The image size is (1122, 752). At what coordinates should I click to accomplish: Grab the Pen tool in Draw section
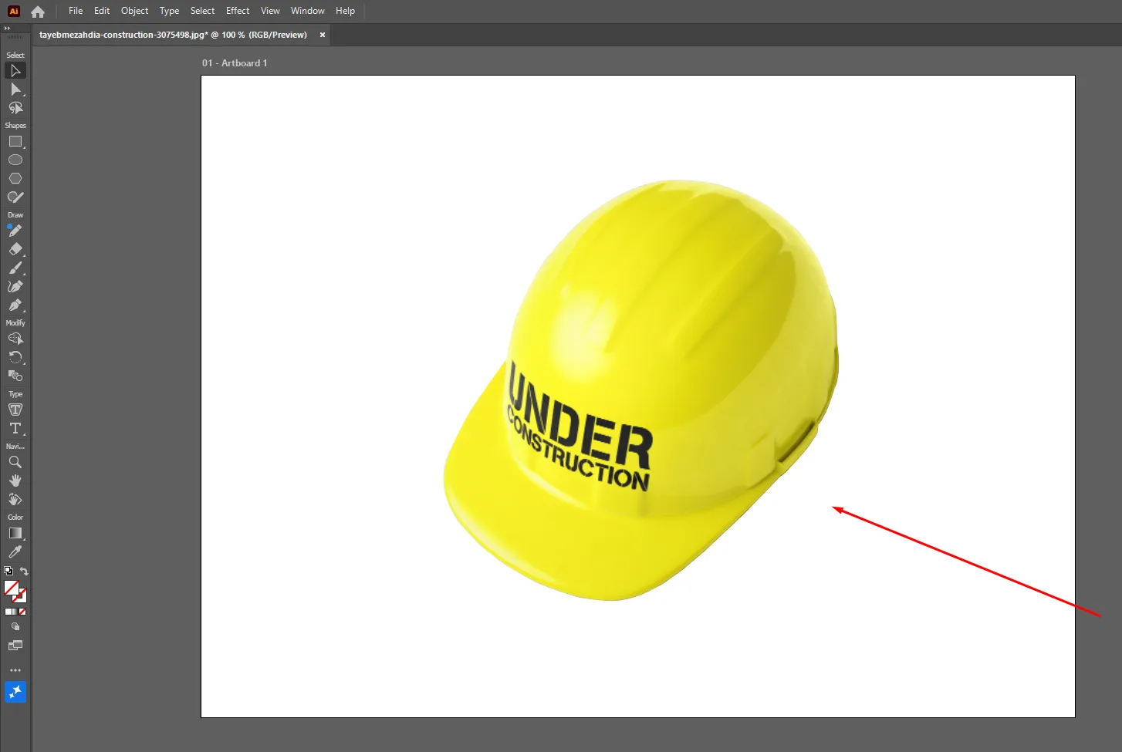pyautogui.click(x=15, y=231)
